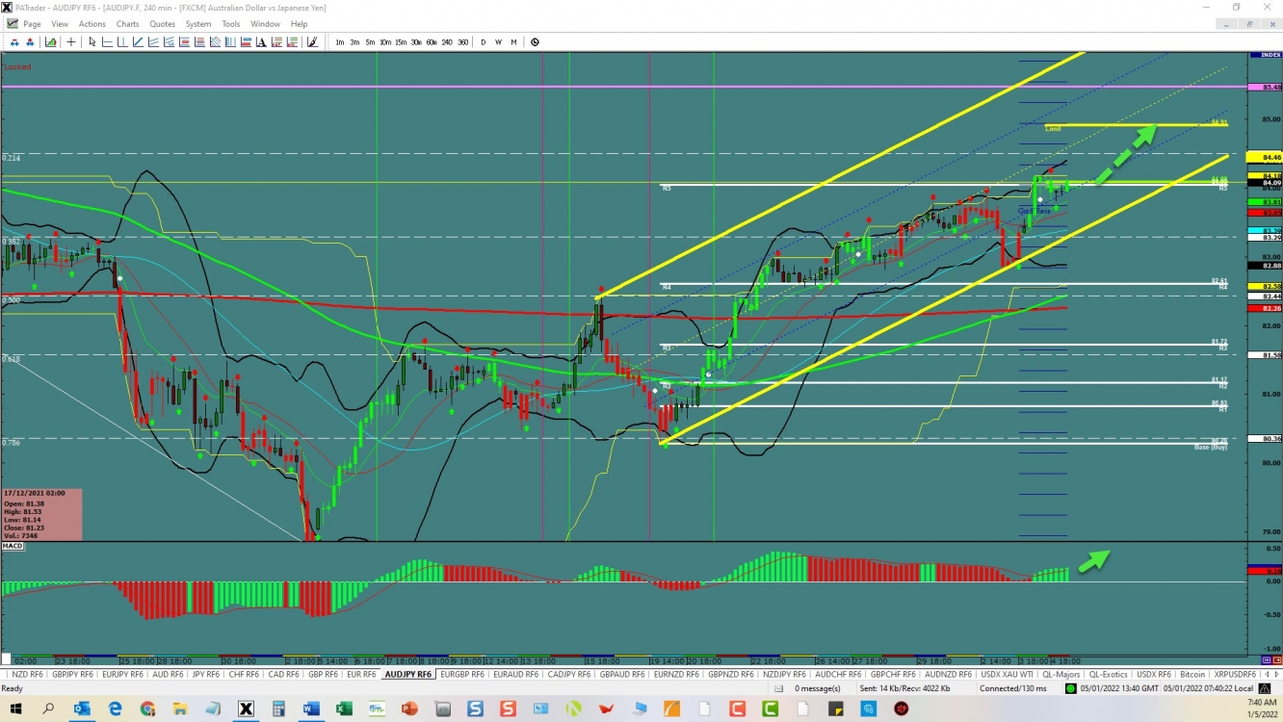Image resolution: width=1283 pixels, height=722 pixels.
Task: Click the Base (Buy) level label
Action: pos(1210,447)
